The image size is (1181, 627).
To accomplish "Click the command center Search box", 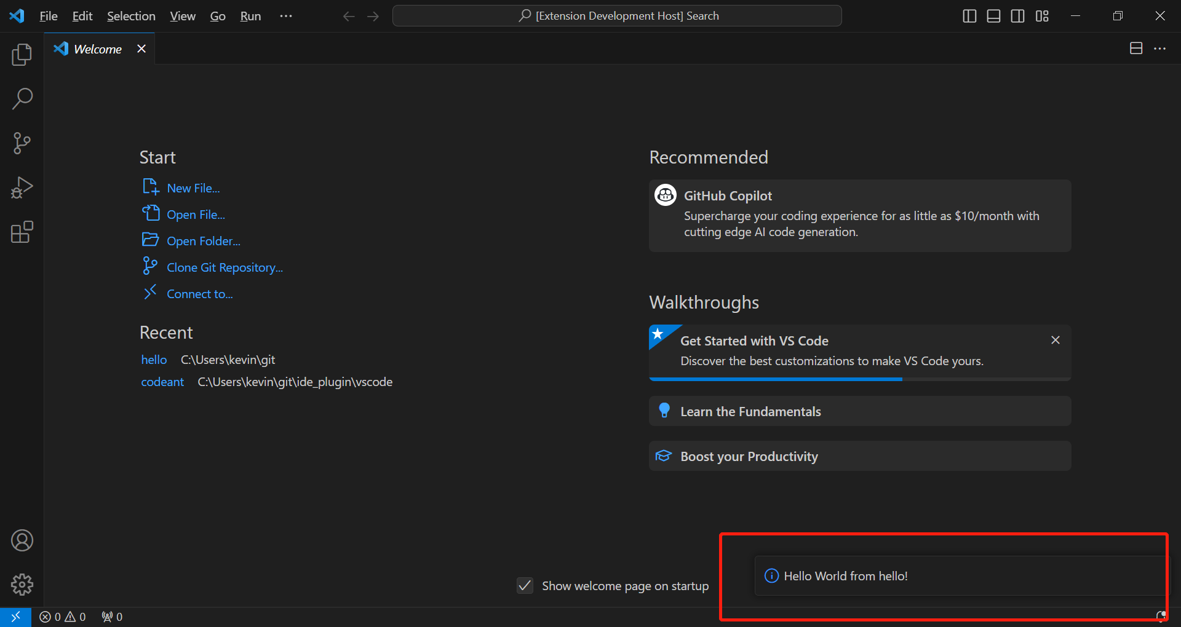I will 617,16.
